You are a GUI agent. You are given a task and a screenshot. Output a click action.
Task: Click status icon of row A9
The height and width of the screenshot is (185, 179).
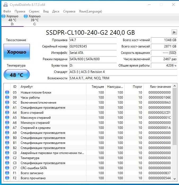click(x=7, y=133)
